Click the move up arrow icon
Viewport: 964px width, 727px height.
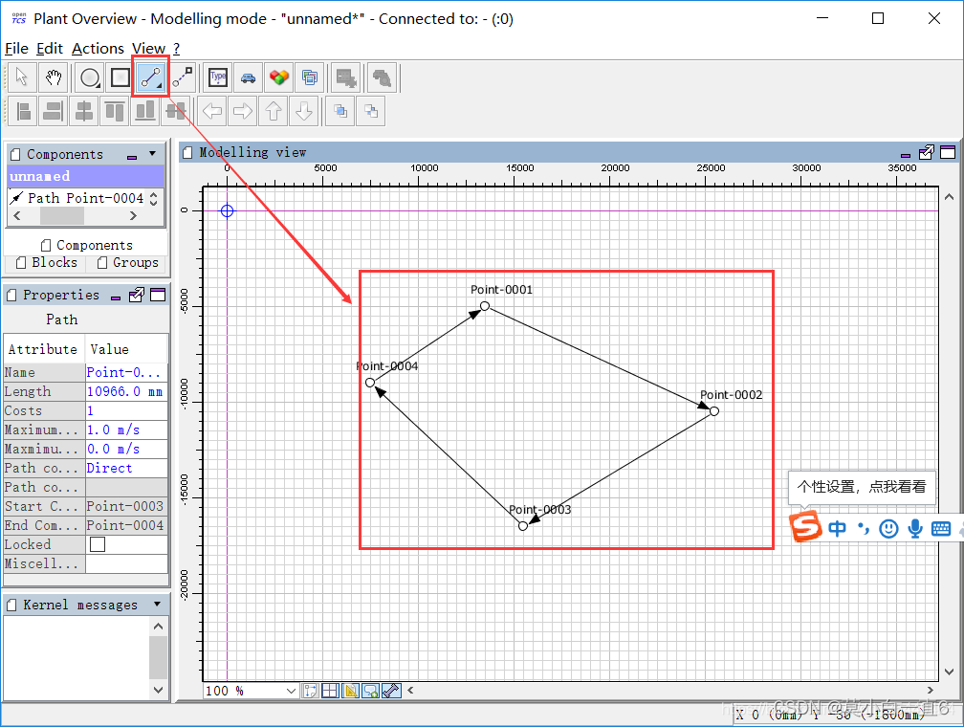click(x=274, y=111)
